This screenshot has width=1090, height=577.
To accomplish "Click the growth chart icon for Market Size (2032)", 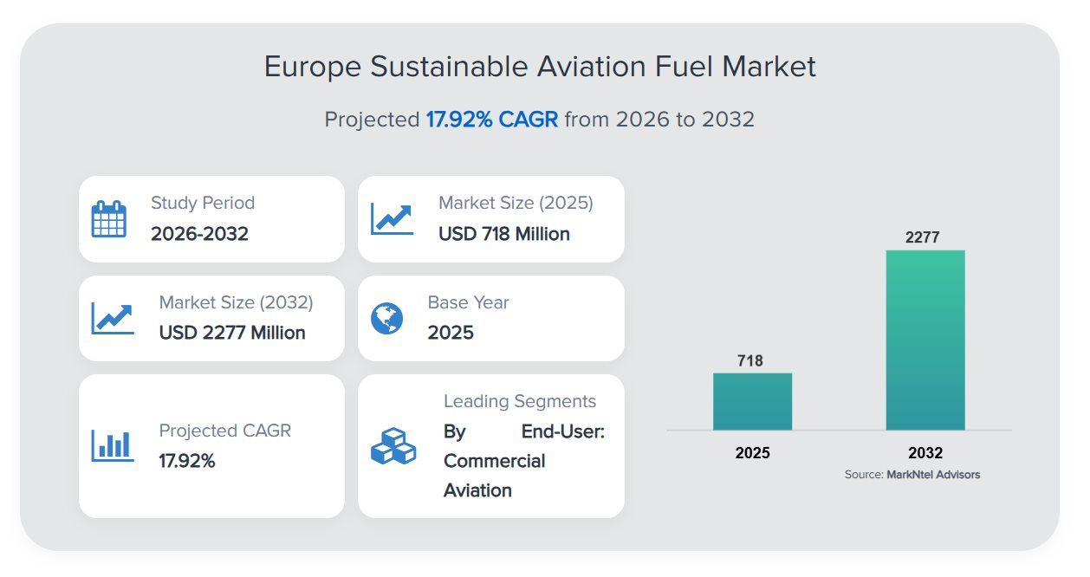I will point(114,318).
